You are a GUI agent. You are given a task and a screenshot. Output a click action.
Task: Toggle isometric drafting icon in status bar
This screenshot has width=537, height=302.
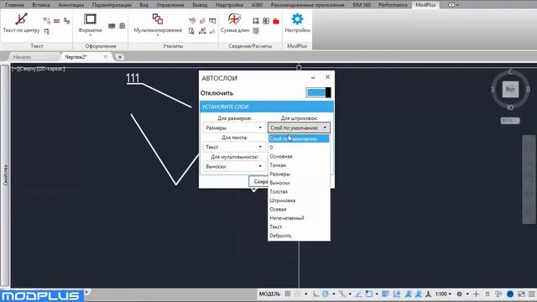[341, 294]
